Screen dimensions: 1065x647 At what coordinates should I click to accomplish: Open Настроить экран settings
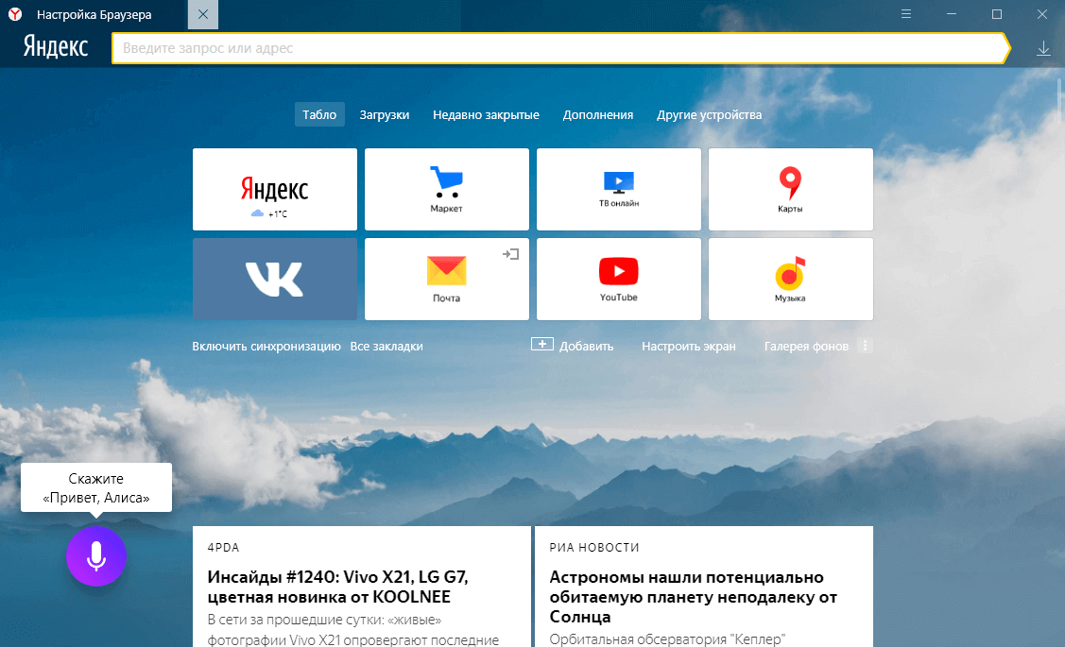pyautogui.click(x=688, y=347)
